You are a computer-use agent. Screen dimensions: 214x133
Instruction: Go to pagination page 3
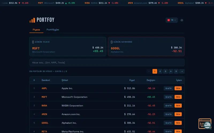pos(165,71)
